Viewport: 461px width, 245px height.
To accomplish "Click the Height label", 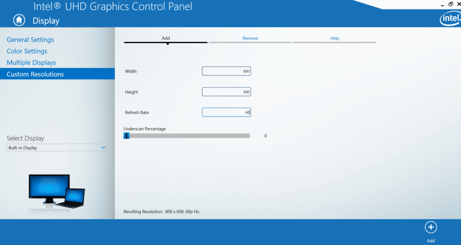I will coord(132,92).
